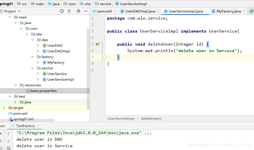Screen dimensions: 254x150
Task: Expand the MyFactory class node
Action: tap(38, 62)
